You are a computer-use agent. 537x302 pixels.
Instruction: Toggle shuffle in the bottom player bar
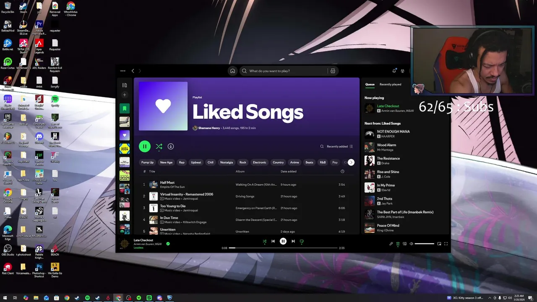coord(264,241)
